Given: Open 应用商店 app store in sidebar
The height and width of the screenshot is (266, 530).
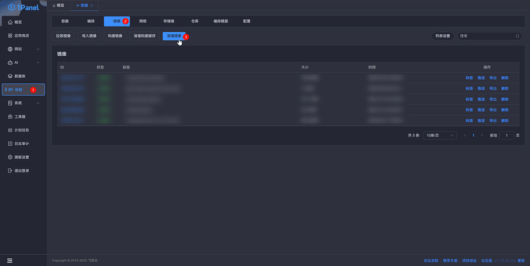Looking at the screenshot, I should [24, 35].
